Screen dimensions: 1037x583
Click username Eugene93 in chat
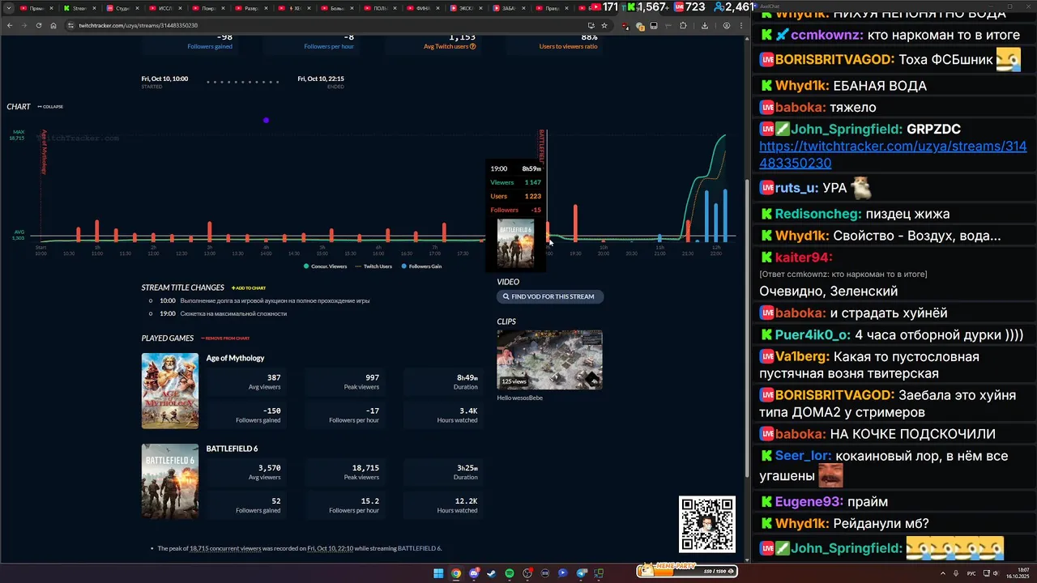[809, 502]
